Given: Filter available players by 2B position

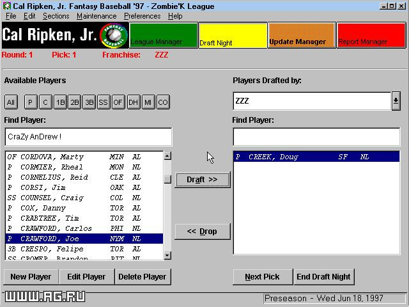Looking at the screenshot, I should (75, 102).
